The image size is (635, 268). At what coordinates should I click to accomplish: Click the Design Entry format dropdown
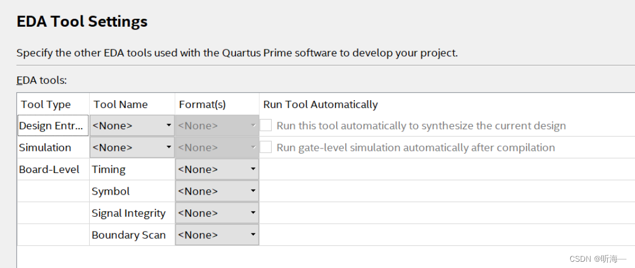point(217,126)
